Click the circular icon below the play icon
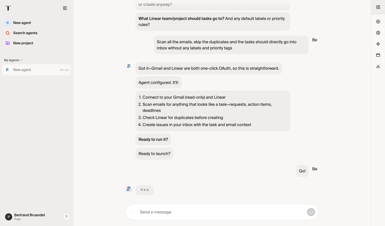 coord(378,33)
